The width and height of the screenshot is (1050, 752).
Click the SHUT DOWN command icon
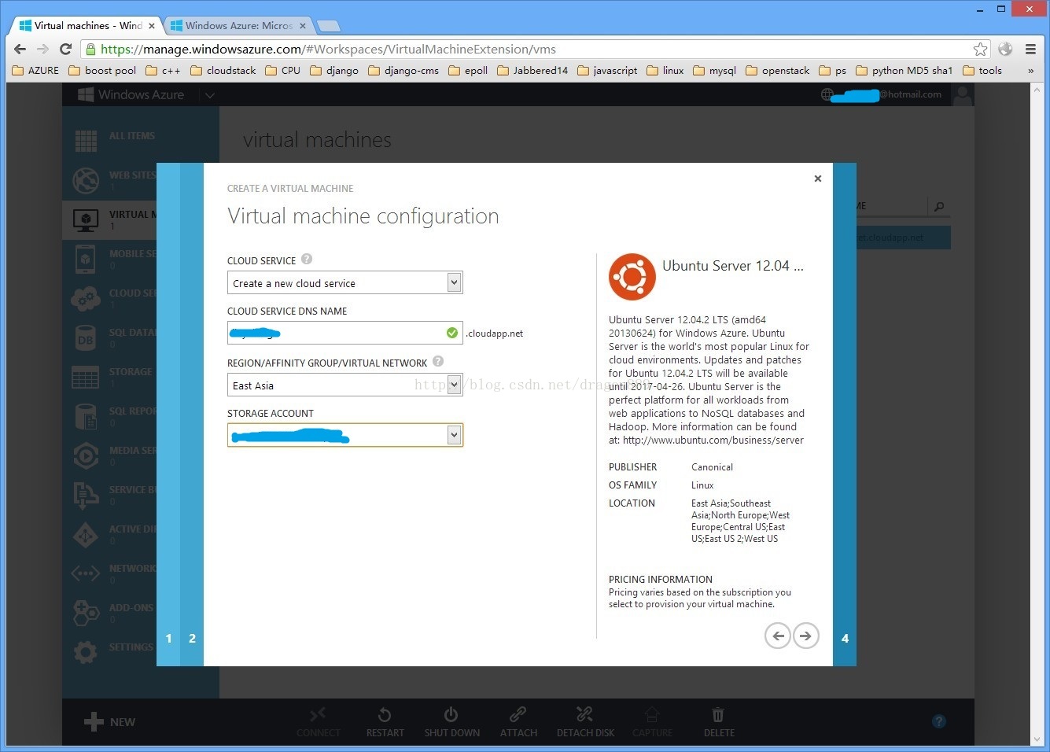(451, 714)
